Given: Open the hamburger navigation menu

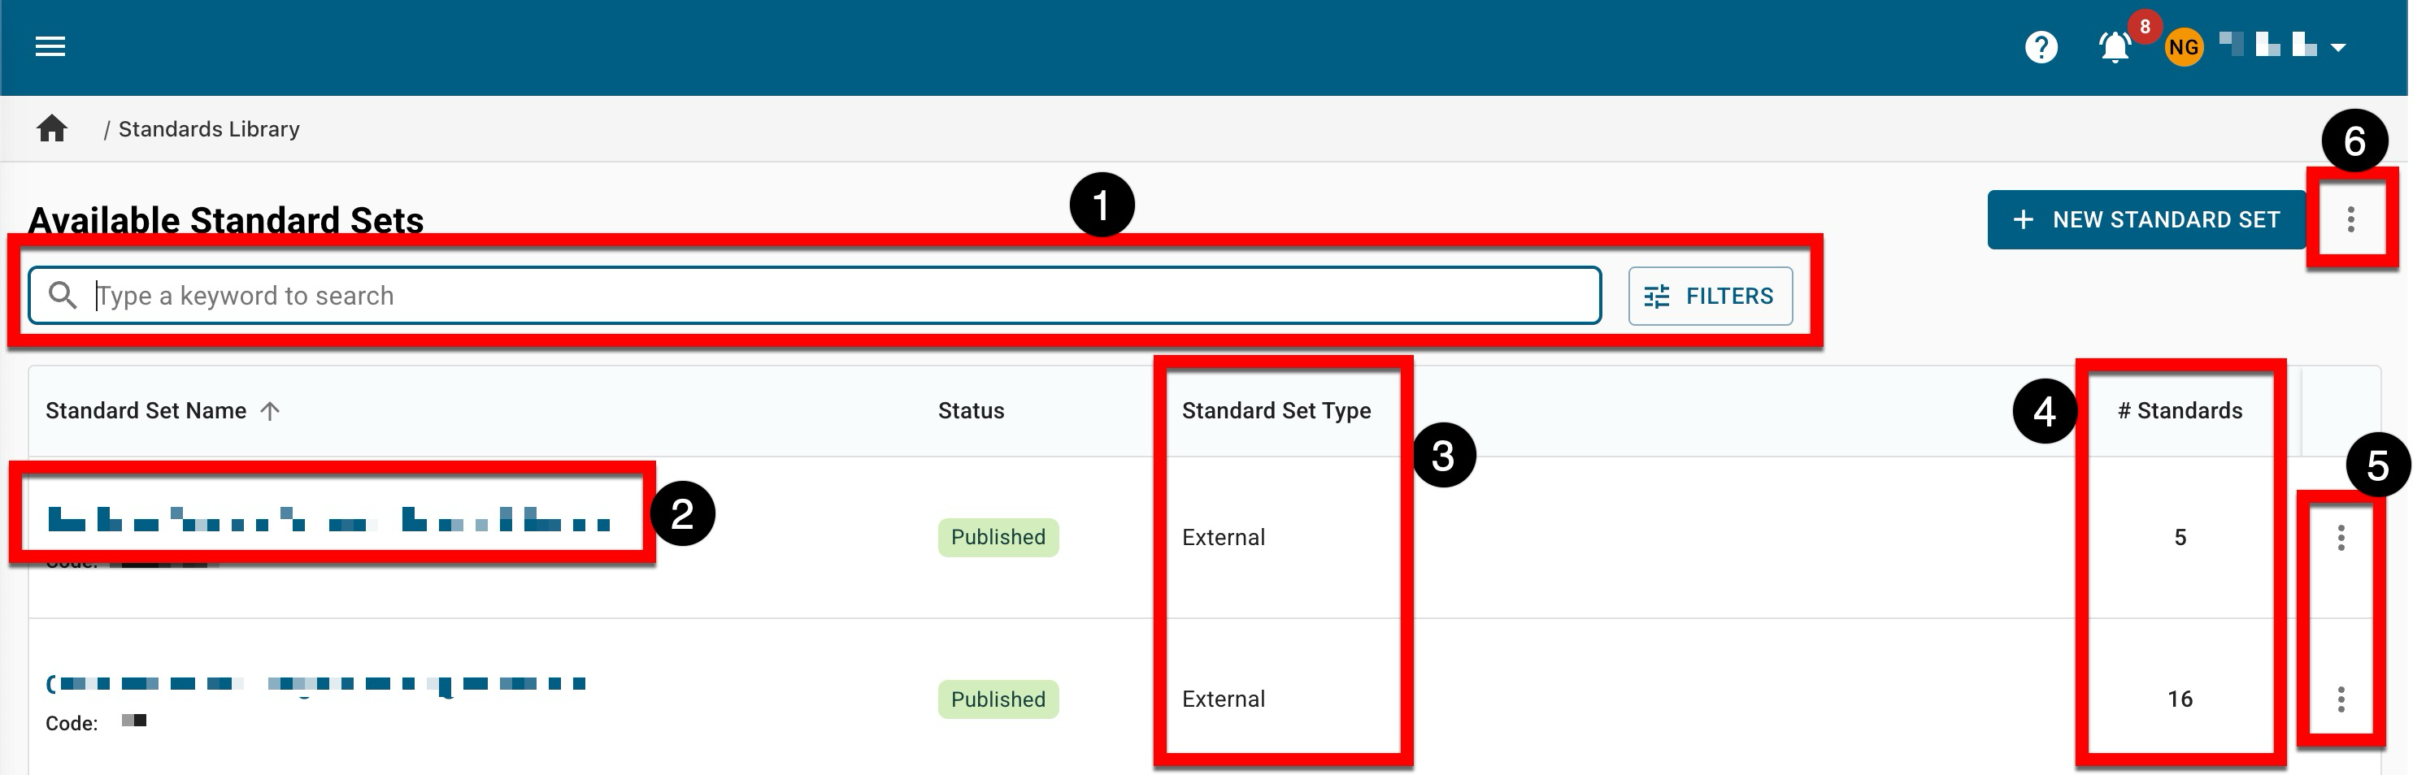Looking at the screenshot, I should click(50, 45).
